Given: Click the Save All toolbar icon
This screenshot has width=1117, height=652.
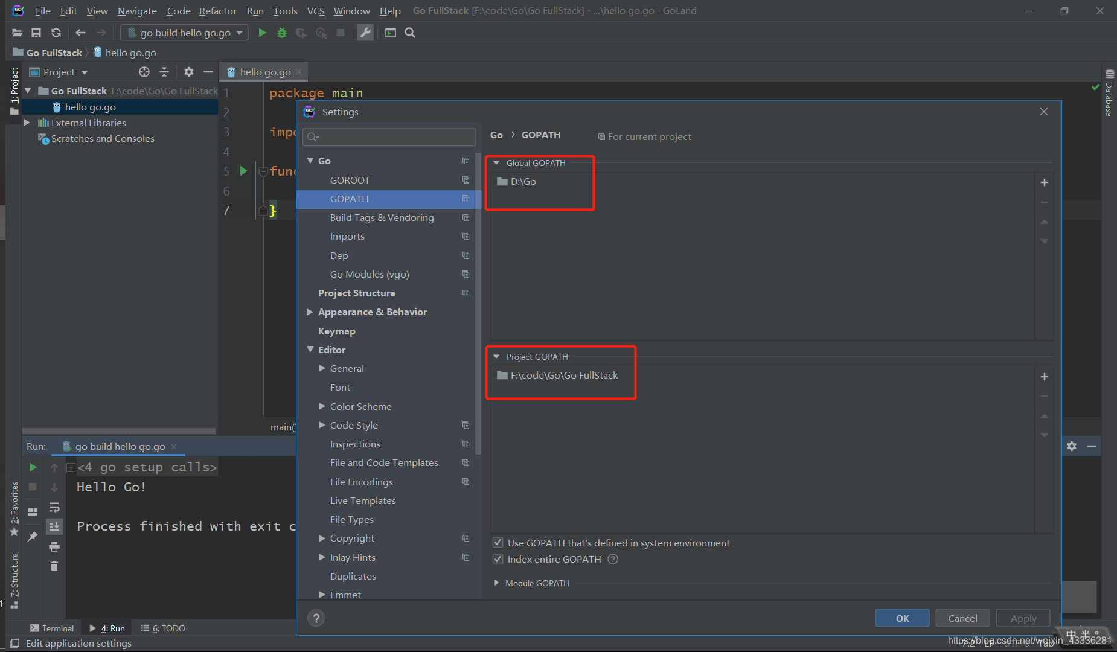Looking at the screenshot, I should (x=36, y=33).
